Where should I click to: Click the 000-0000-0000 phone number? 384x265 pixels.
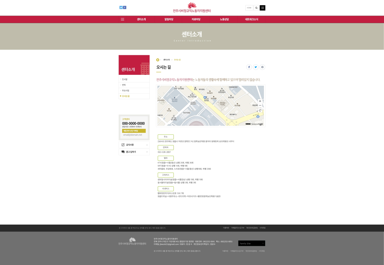click(133, 124)
